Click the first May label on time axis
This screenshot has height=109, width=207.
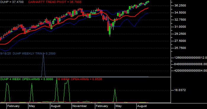(32, 106)
